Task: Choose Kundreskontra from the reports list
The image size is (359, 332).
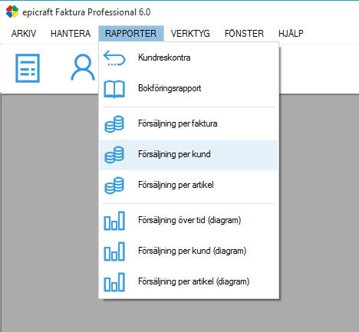Action: (x=189, y=58)
